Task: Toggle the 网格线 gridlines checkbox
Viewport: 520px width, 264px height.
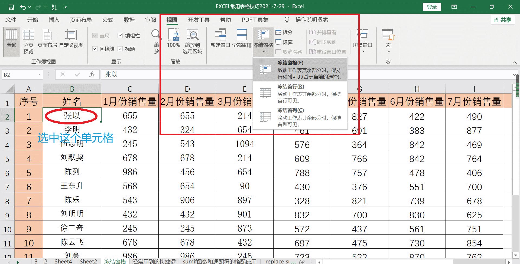Action: tap(95, 49)
